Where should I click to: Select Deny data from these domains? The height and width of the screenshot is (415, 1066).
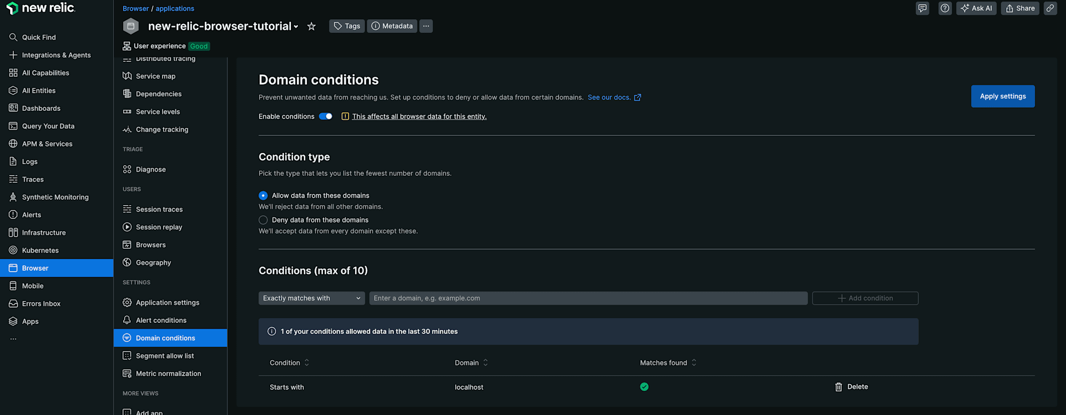click(x=263, y=220)
